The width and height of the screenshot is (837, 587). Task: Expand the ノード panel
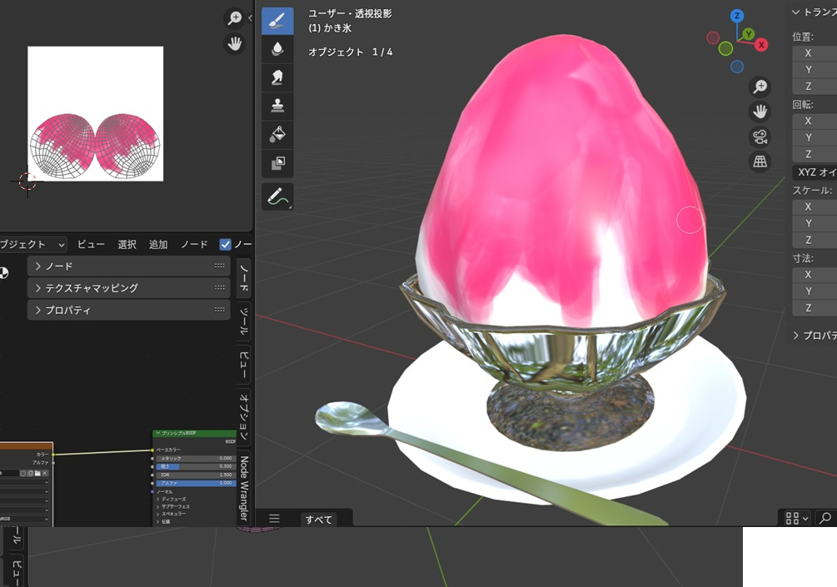click(x=128, y=266)
